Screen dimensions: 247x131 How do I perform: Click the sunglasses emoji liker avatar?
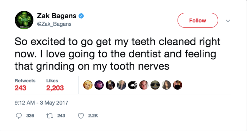155,85
